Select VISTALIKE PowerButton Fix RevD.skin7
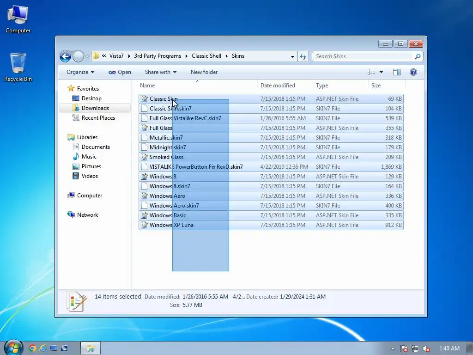The image size is (473, 355). pyautogui.click(x=271, y=166)
